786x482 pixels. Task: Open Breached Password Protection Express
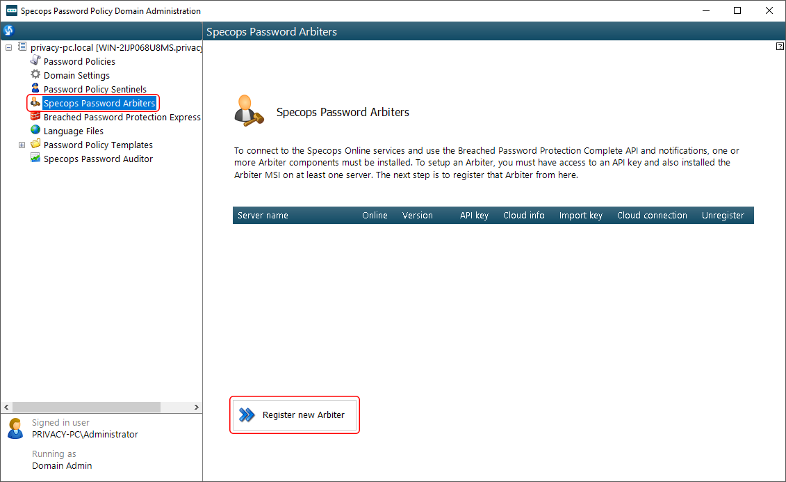click(122, 118)
